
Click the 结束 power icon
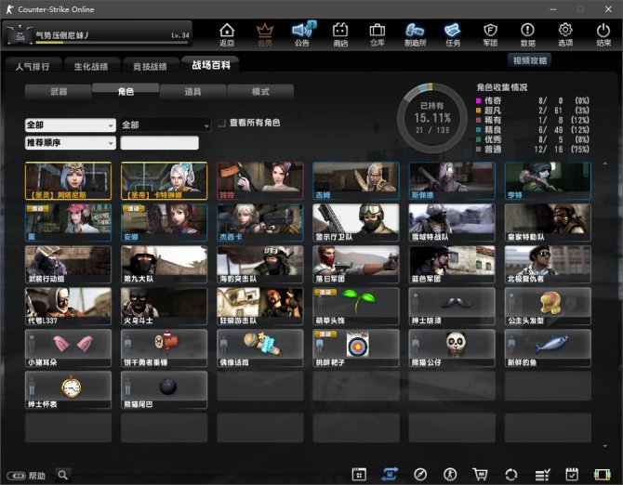[603, 34]
